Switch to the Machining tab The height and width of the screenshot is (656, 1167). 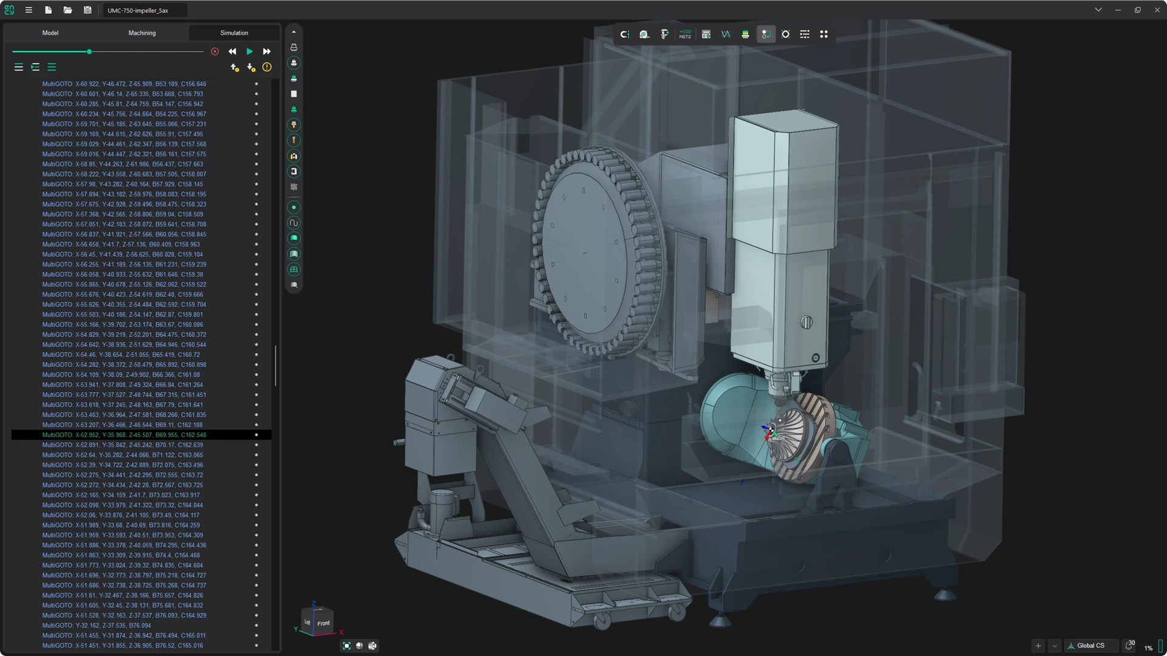click(142, 32)
